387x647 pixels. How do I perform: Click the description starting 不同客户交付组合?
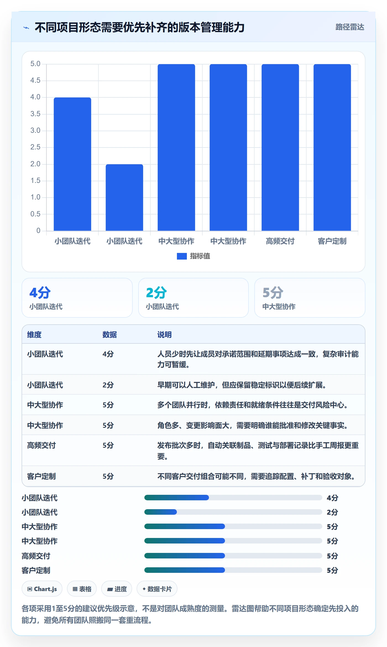tap(257, 476)
